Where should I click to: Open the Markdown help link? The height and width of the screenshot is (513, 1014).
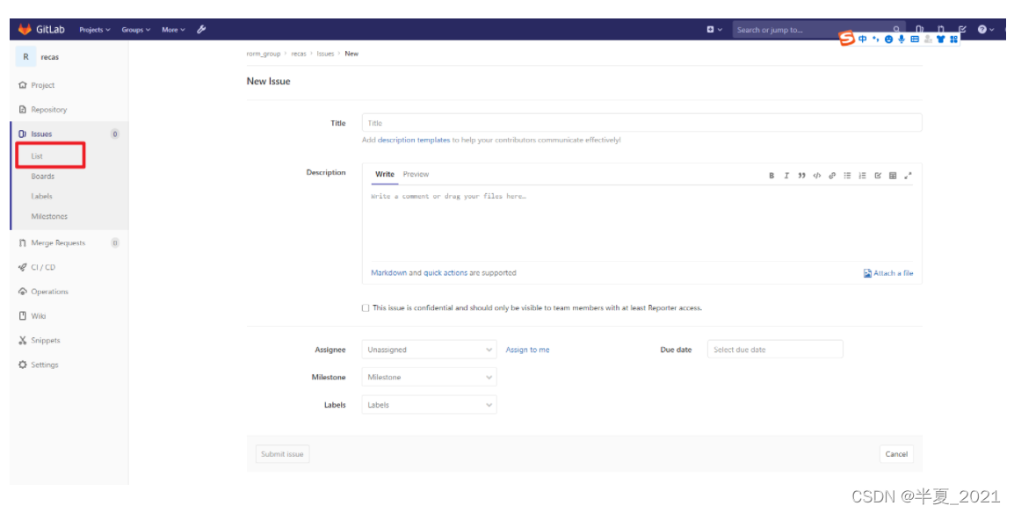388,273
